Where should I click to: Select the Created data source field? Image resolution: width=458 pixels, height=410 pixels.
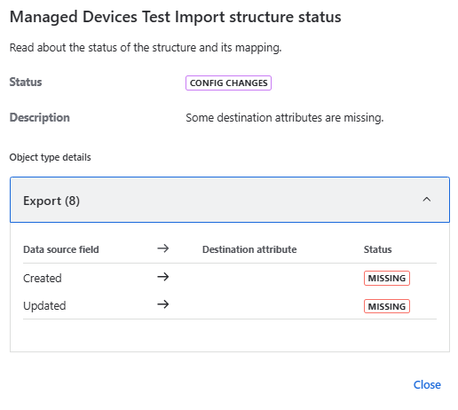pos(43,278)
